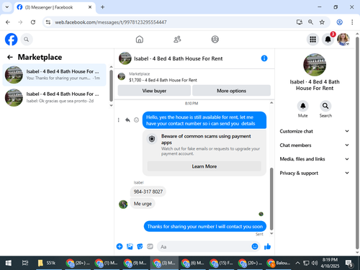
Task: Reply to the message using arrow icon
Action: click(127, 120)
